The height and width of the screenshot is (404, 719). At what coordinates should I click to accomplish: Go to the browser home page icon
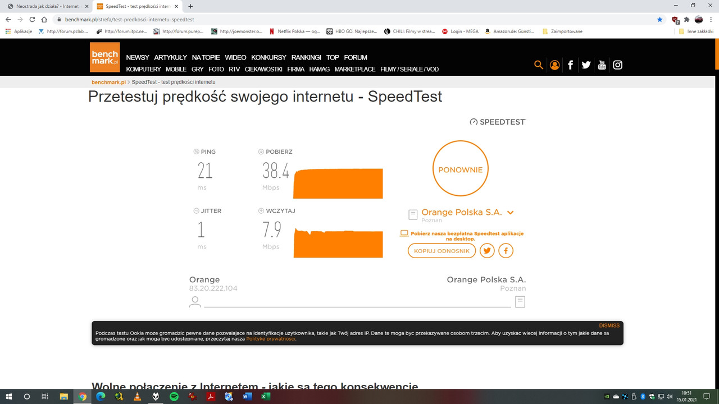coord(44,19)
